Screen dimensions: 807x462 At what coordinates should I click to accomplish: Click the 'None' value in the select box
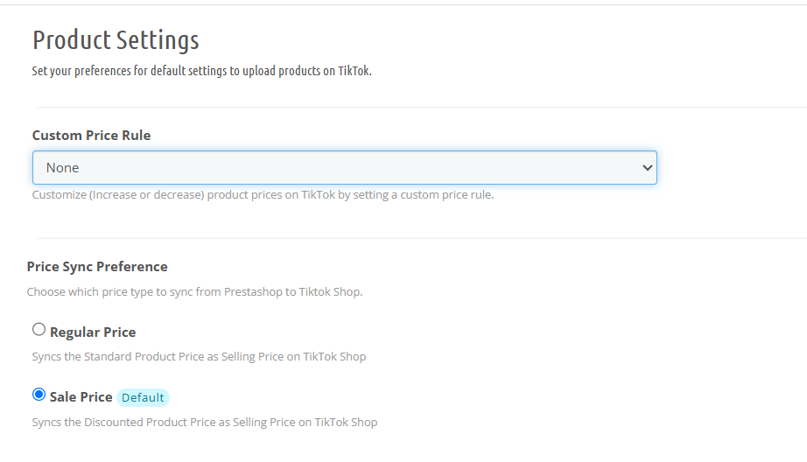tap(62, 168)
